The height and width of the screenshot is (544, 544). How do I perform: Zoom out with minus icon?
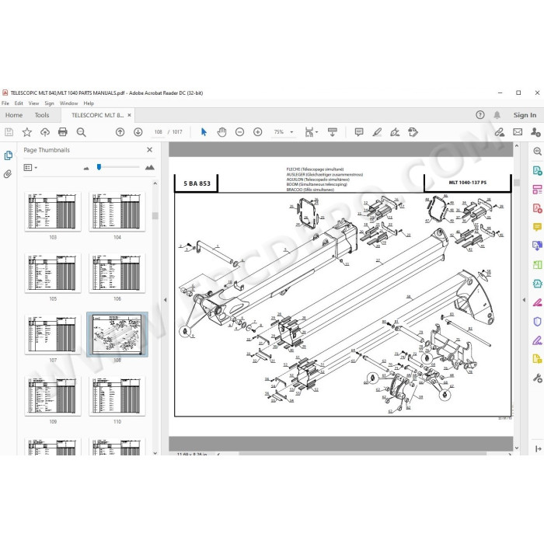click(x=239, y=132)
